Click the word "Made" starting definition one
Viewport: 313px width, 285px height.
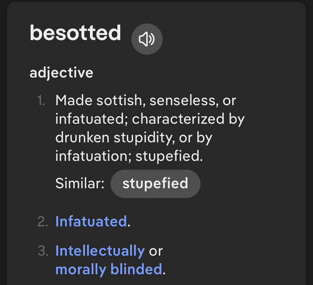point(74,101)
